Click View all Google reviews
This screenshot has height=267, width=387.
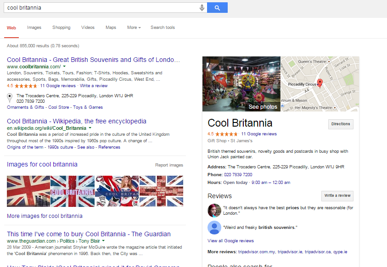pyautogui.click(x=230, y=241)
